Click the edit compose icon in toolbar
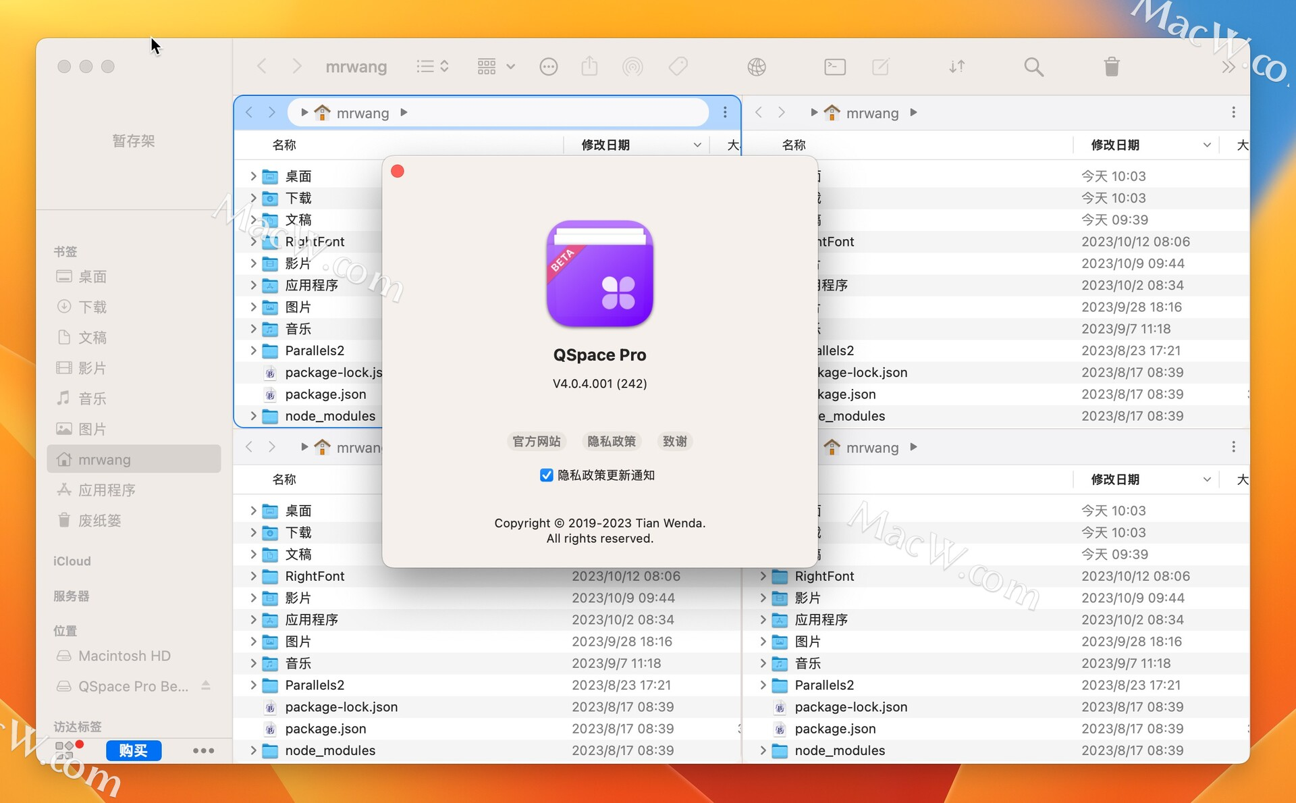The image size is (1296, 803). click(881, 66)
